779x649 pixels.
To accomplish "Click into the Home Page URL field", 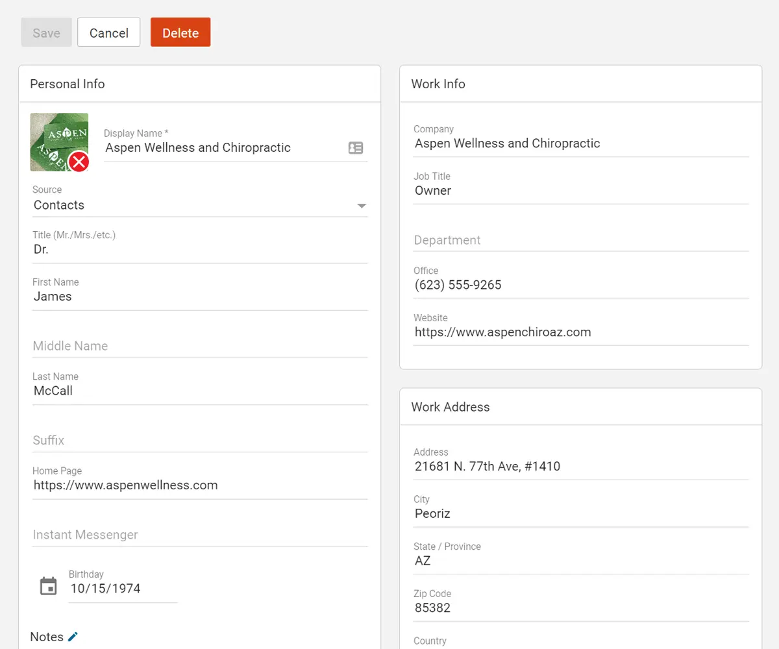I will [x=200, y=485].
